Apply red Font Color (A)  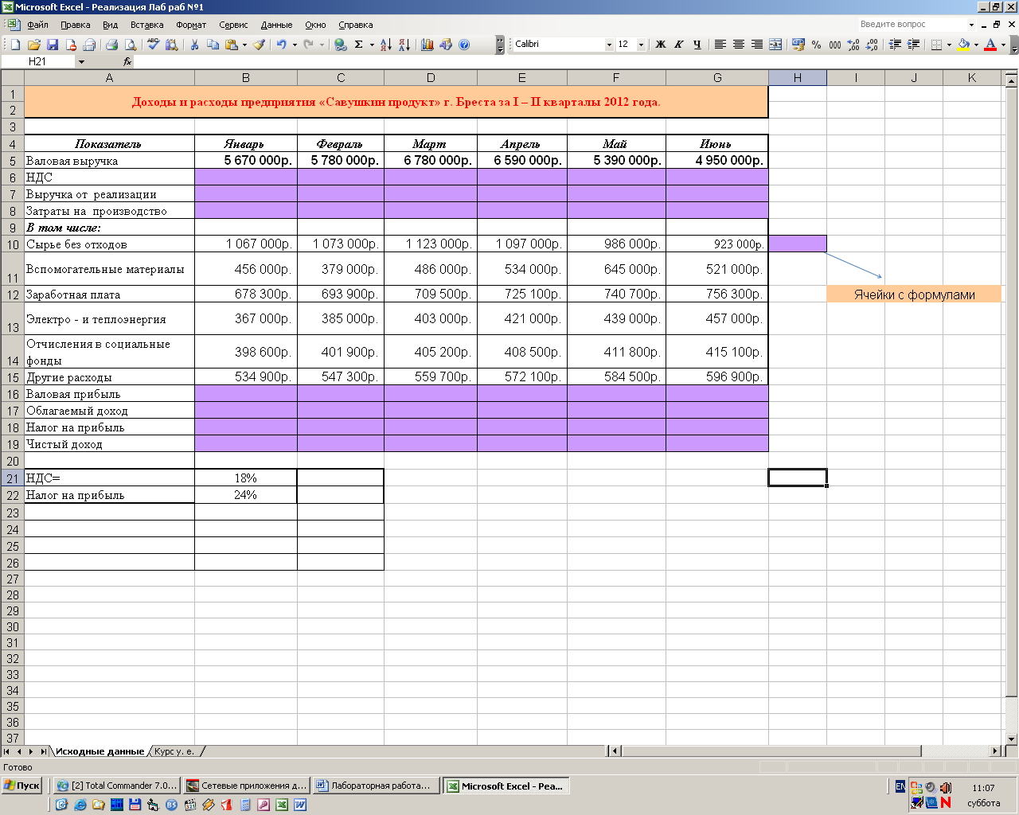[990, 45]
